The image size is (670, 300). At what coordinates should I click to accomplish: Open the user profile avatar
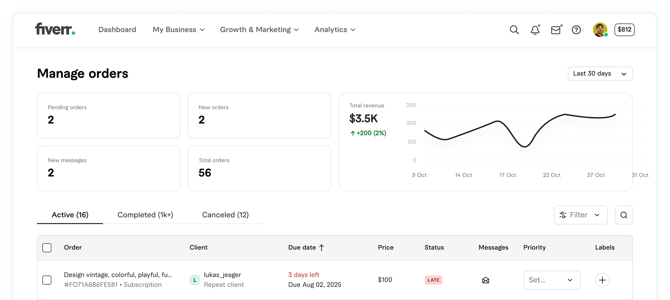(600, 30)
